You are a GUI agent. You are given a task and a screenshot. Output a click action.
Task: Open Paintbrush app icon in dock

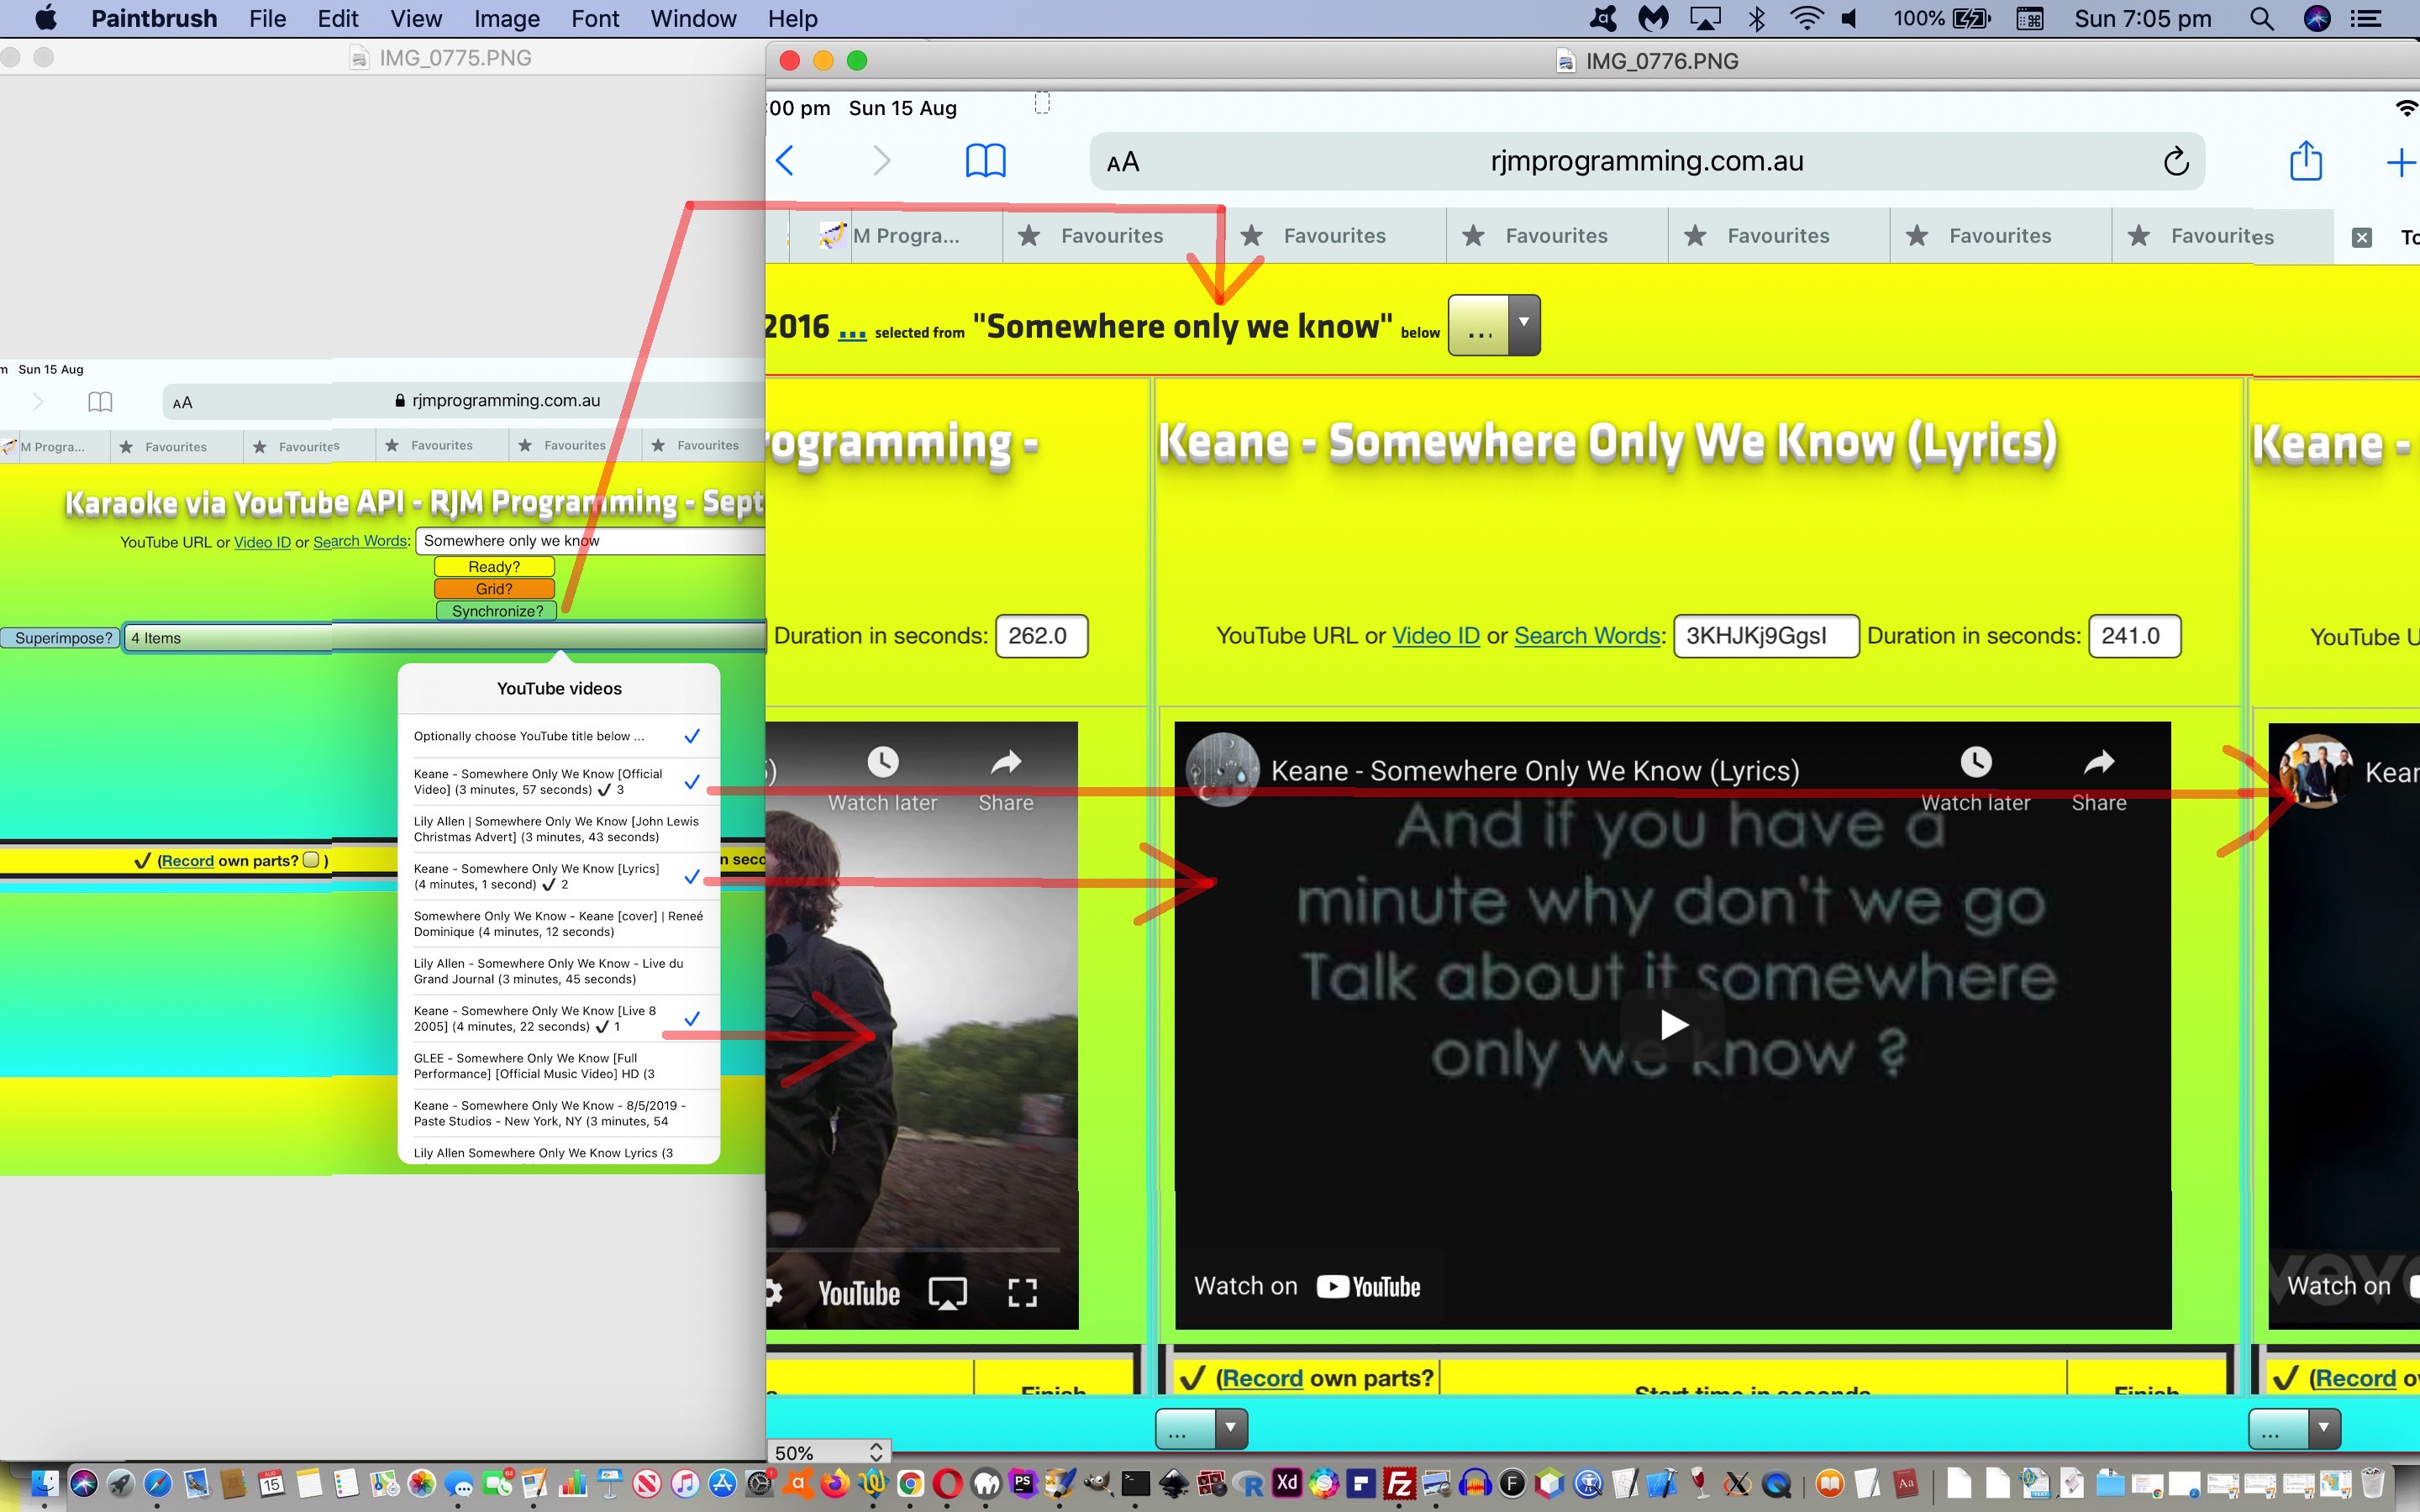(1061, 1484)
